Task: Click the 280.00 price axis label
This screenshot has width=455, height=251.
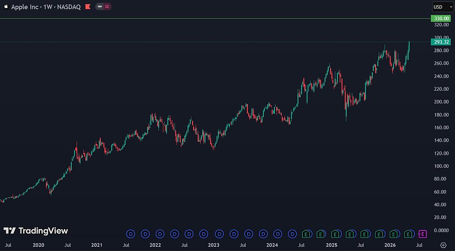Action: [441, 51]
